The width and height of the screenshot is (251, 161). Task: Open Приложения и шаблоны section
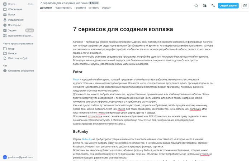coord(20,36)
